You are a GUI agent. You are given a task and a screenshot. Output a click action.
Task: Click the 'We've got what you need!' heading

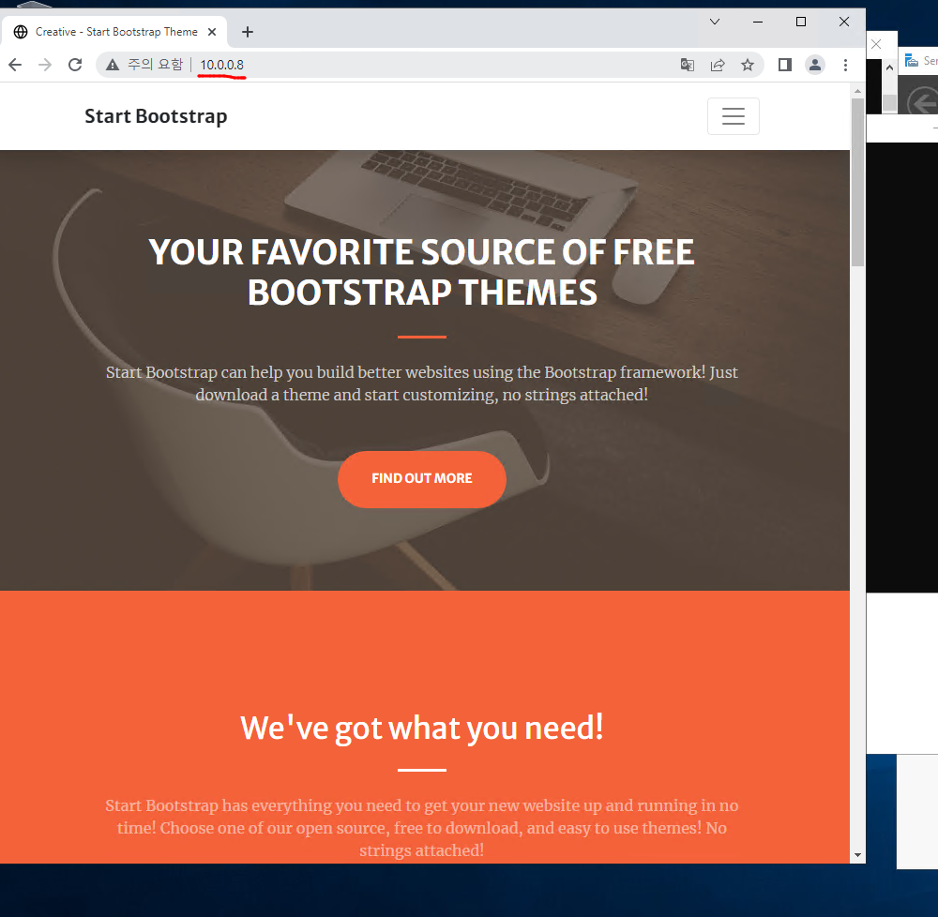[422, 729]
